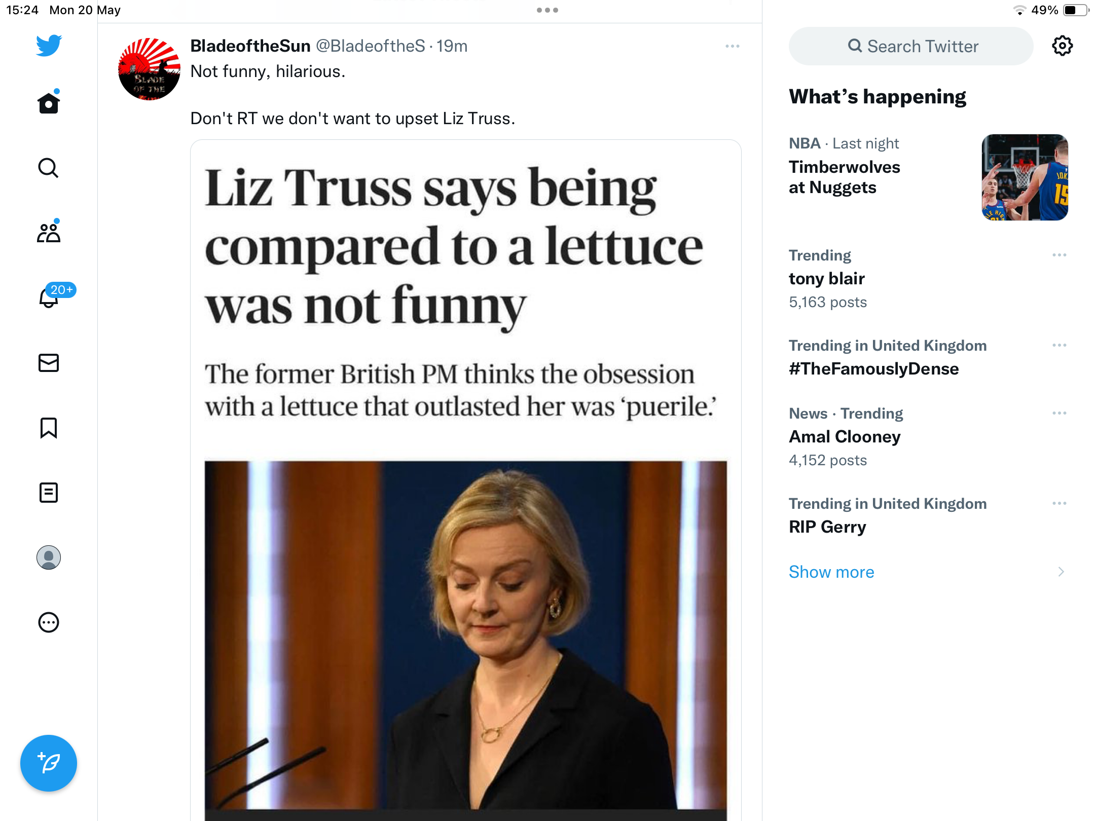
Task: Open the Bookmarks icon
Action: coord(49,428)
